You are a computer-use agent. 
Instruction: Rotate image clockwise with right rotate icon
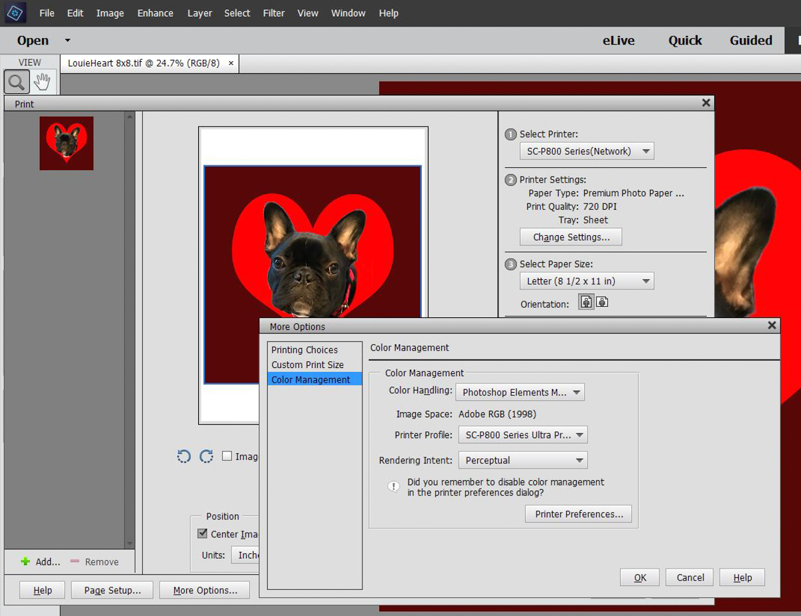coord(206,456)
